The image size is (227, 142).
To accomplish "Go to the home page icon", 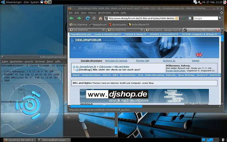I will coord(100,18).
